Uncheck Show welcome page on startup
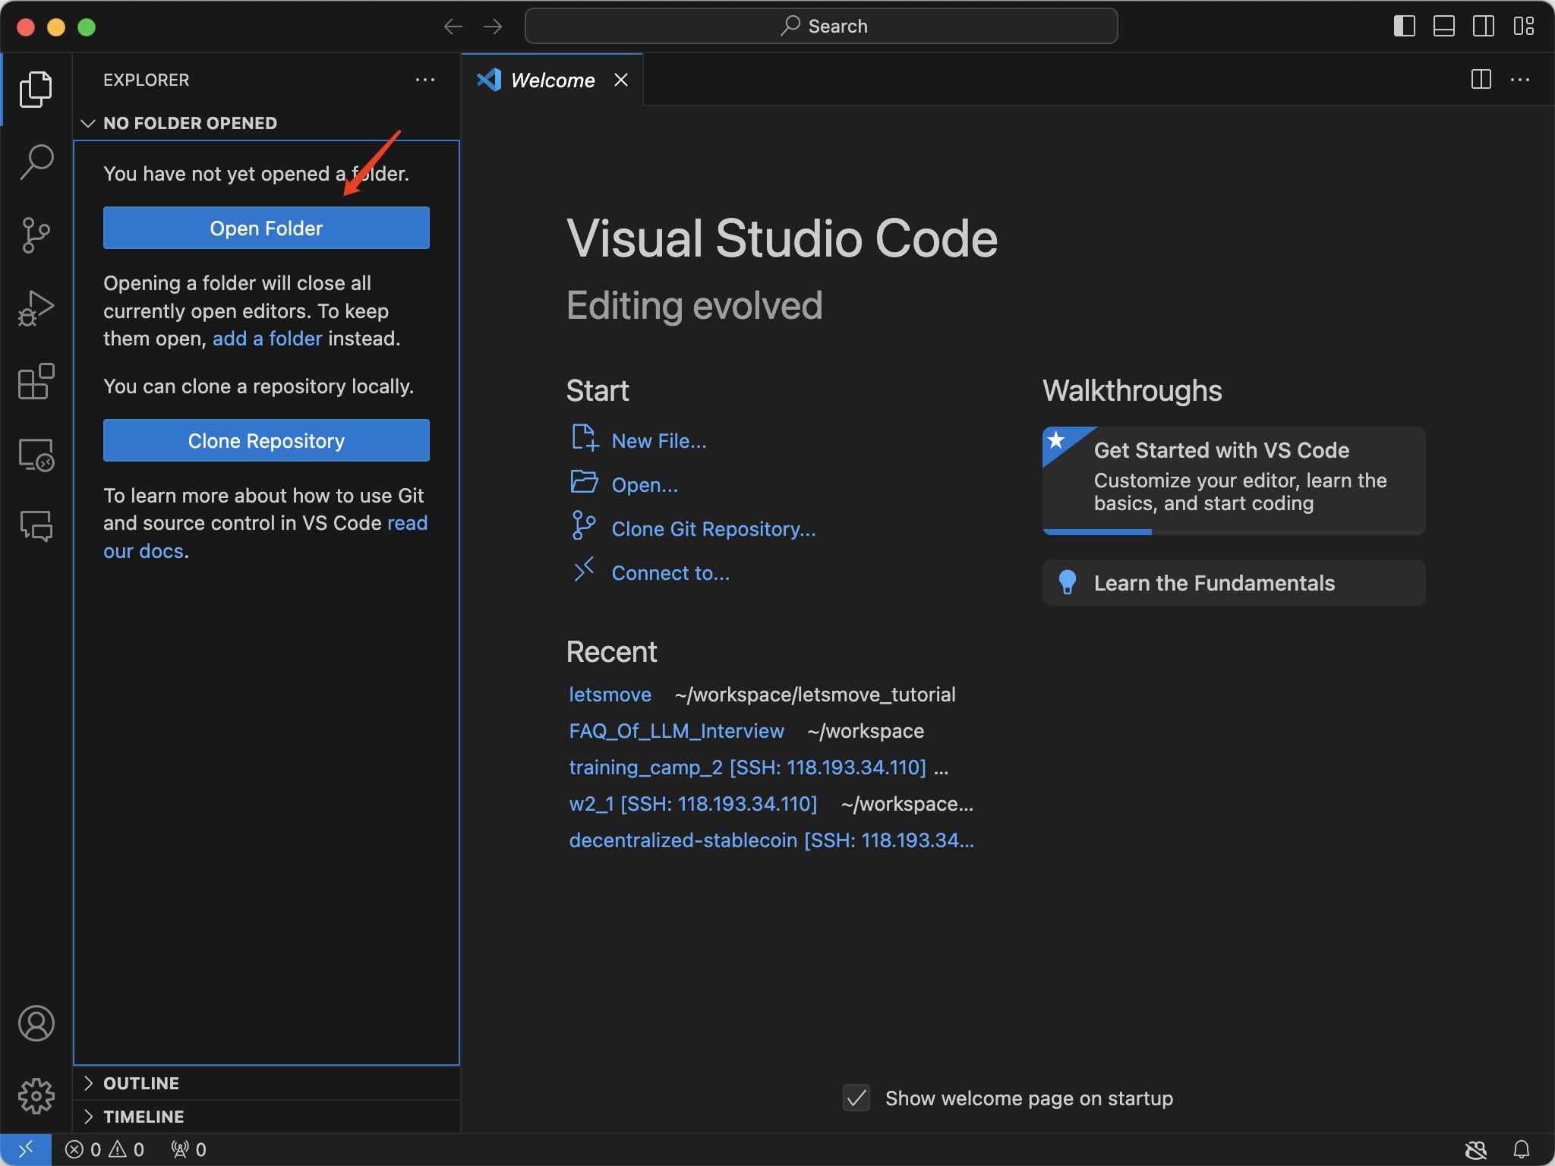The image size is (1555, 1166). 856,1098
